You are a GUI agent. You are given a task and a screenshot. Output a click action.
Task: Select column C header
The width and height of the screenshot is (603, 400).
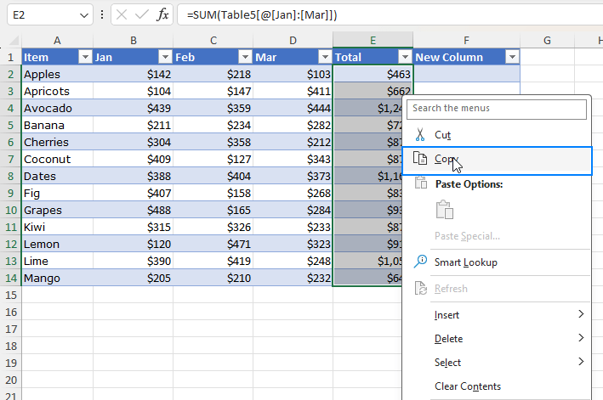click(x=213, y=40)
